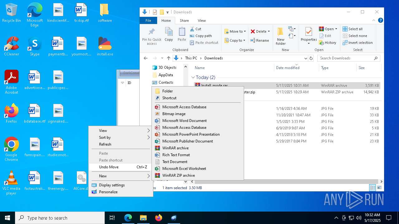
Task: Click Paste shortcut in the ribbon
Action: point(204,43)
